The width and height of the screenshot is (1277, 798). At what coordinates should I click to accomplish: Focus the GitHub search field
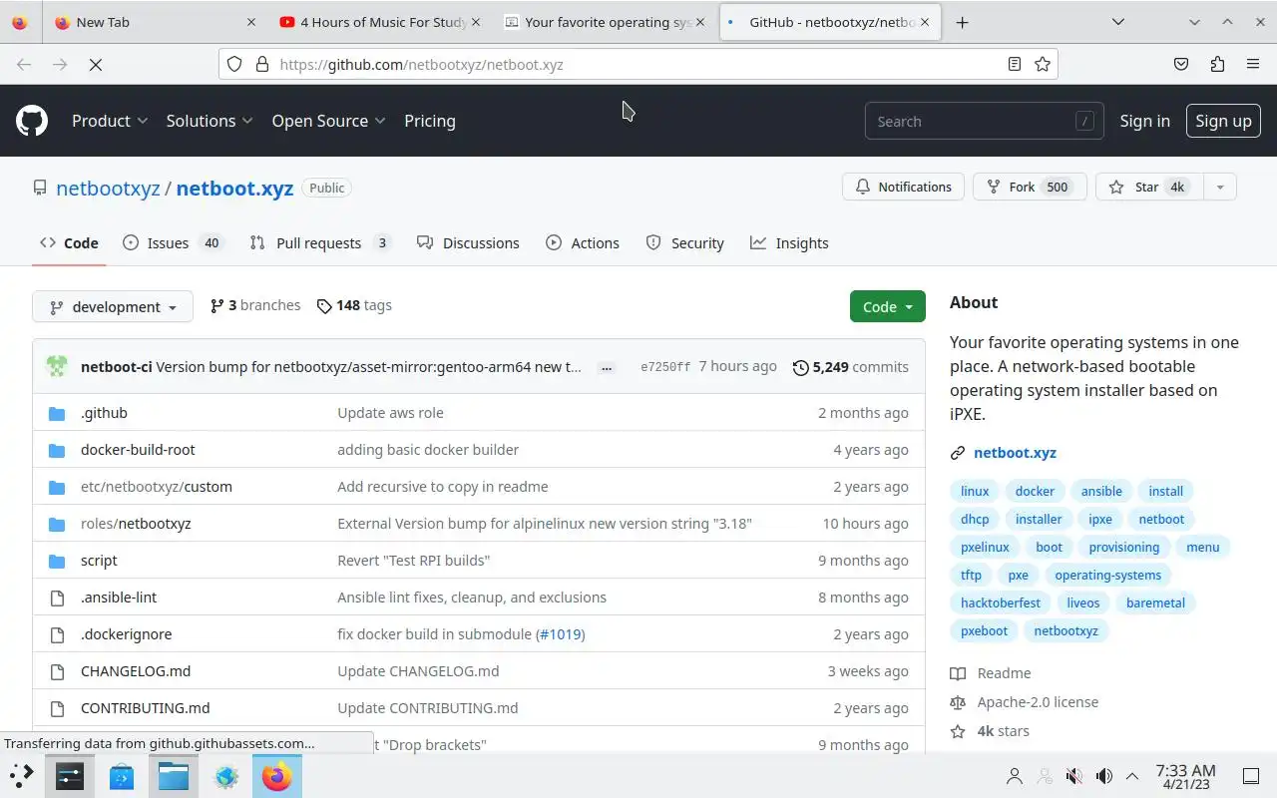(984, 121)
